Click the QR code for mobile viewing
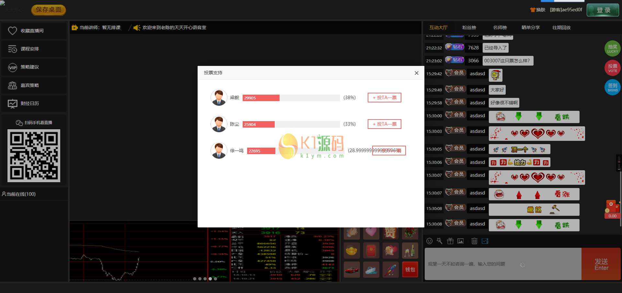The height and width of the screenshot is (293, 622). pos(34,156)
